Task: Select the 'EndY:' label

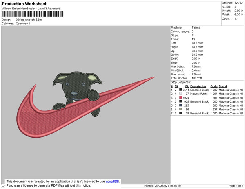Action: (x=174, y=63)
